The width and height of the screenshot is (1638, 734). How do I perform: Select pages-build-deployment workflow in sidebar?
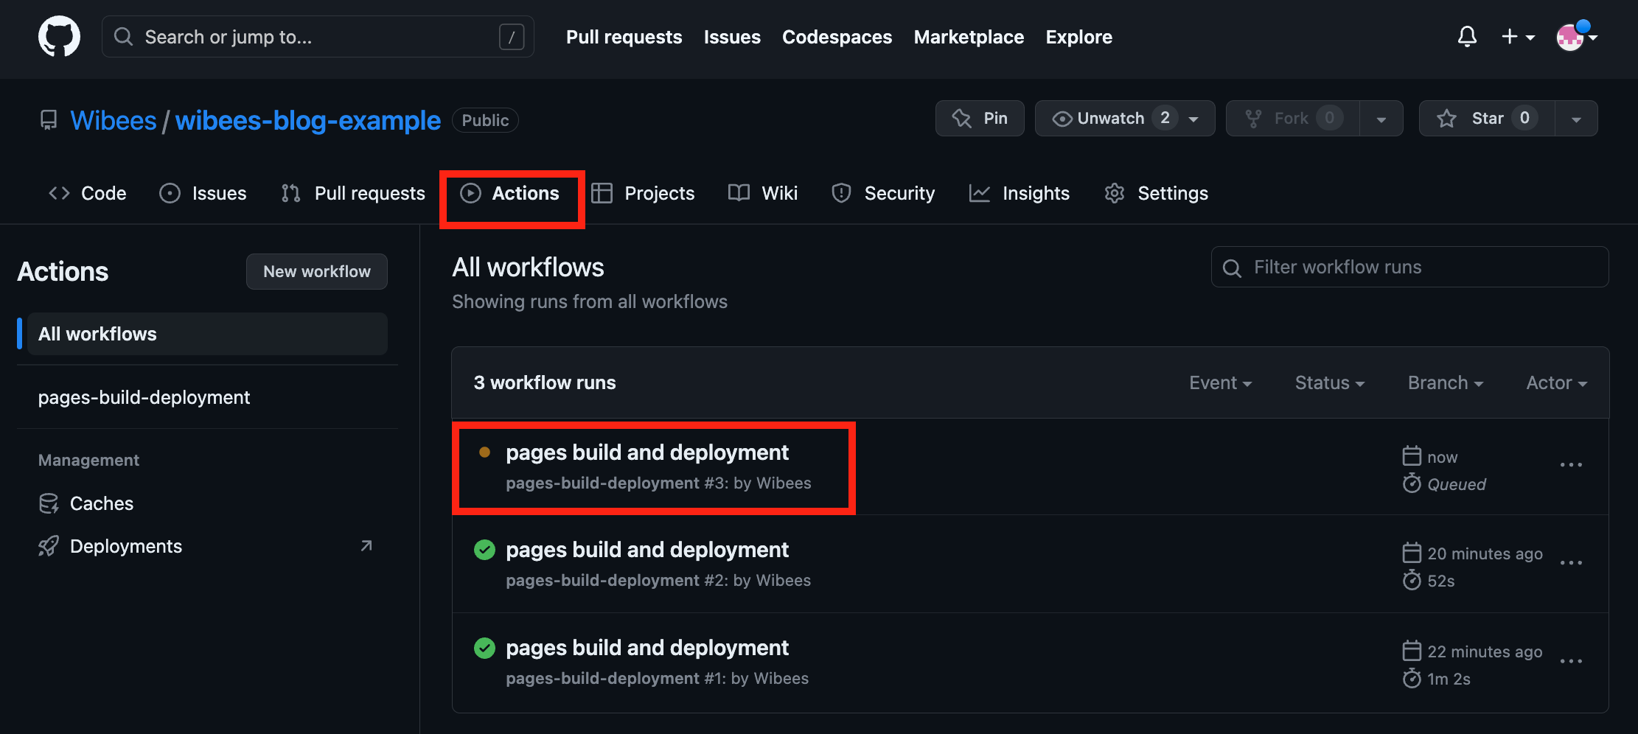tap(207, 397)
